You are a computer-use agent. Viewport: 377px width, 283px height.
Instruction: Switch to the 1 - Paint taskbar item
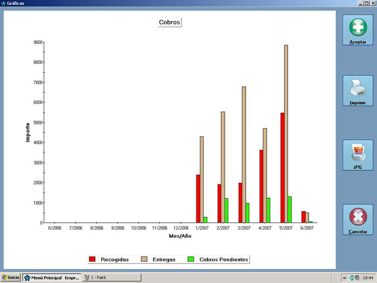tap(111, 278)
